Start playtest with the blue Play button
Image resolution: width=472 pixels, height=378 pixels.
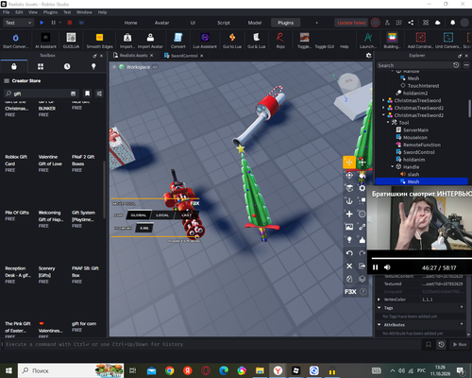42,23
